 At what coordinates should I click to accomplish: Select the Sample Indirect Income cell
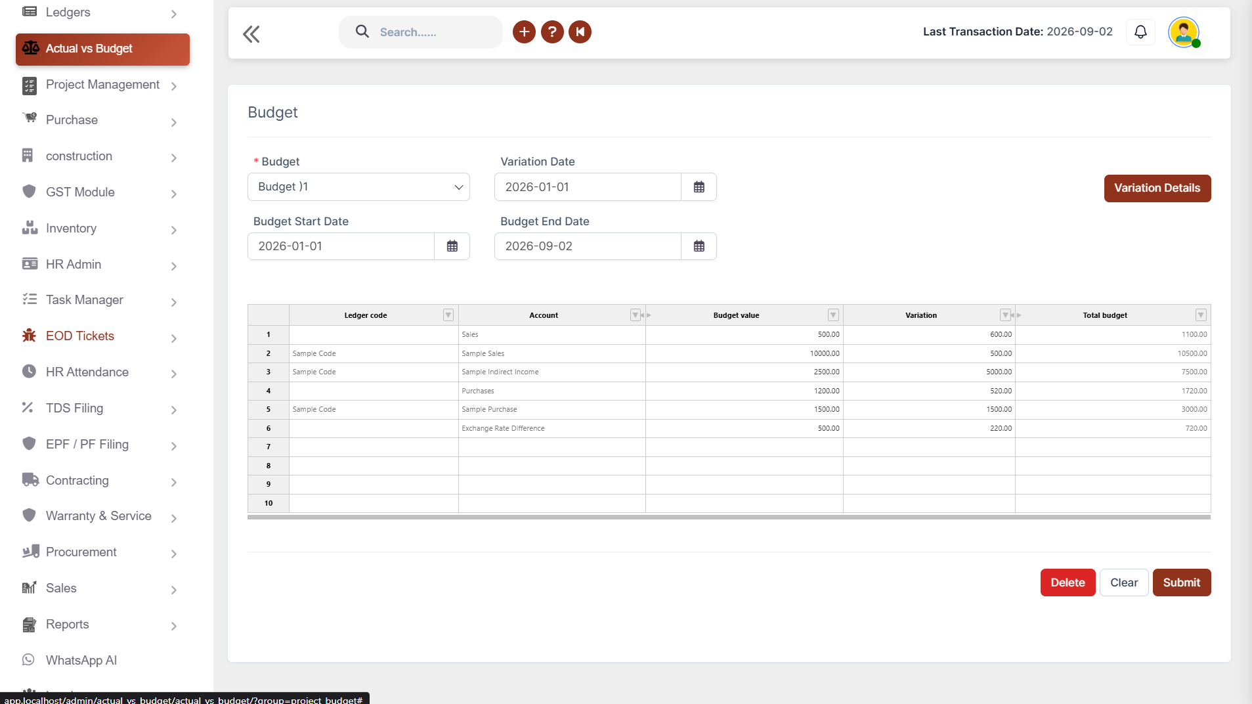[552, 372]
